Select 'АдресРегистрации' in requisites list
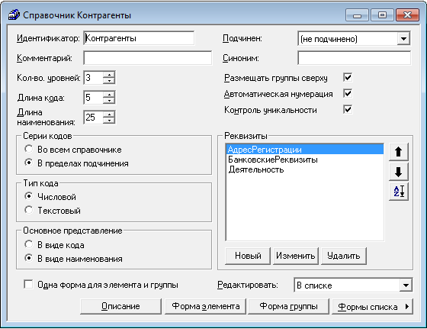Image resolution: width=427 pixels, height=329 pixels. click(x=305, y=150)
